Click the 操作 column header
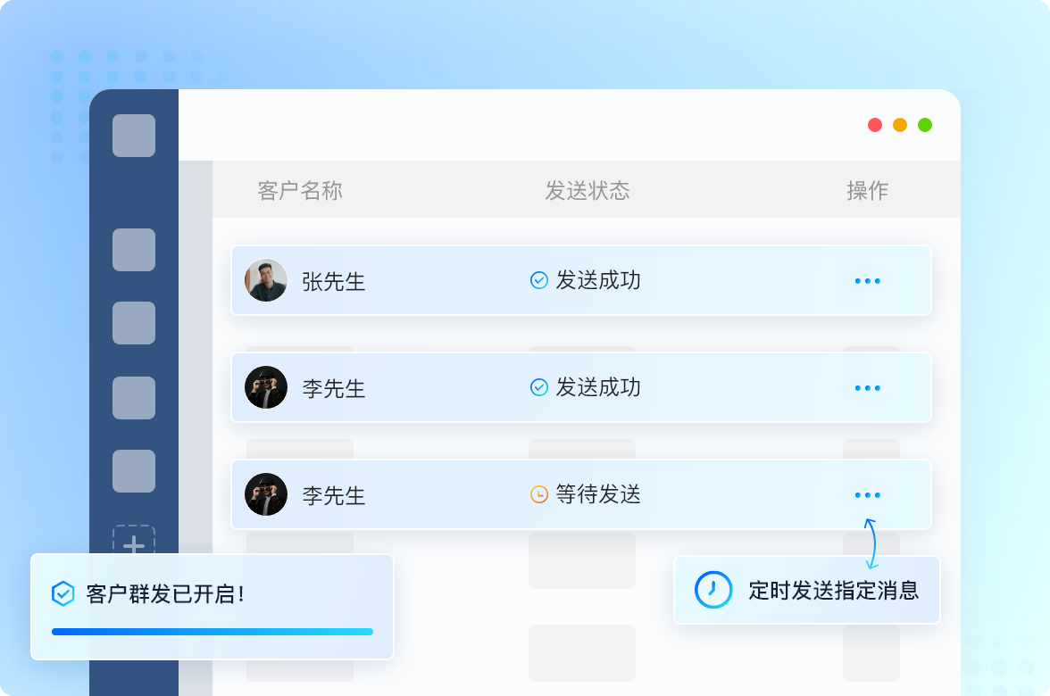The height and width of the screenshot is (696, 1050). point(867,190)
